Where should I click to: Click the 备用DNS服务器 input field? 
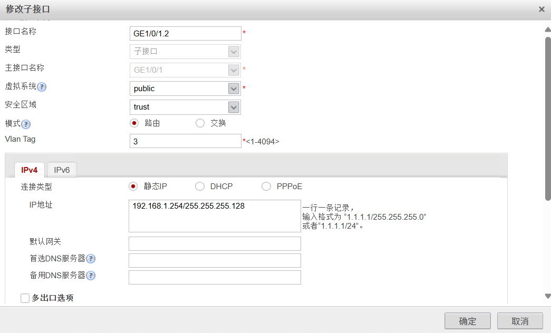coord(215,278)
